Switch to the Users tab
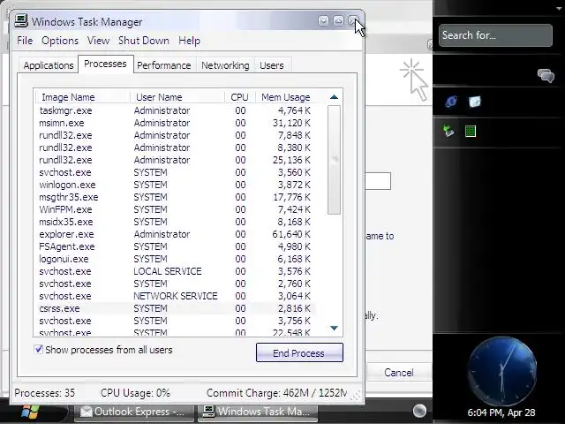Image resolution: width=565 pixels, height=424 pixels. [x=272, y=65]
